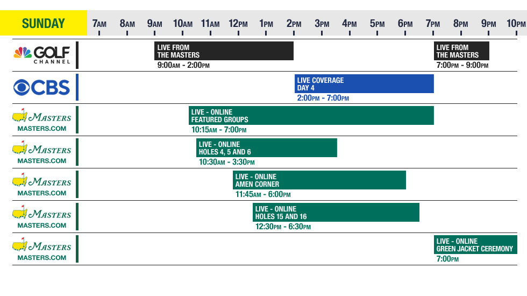Screen dimensions: 527x296
Task: Open the 7:00PM Live From The Masters block
Action: coord(461,51)
